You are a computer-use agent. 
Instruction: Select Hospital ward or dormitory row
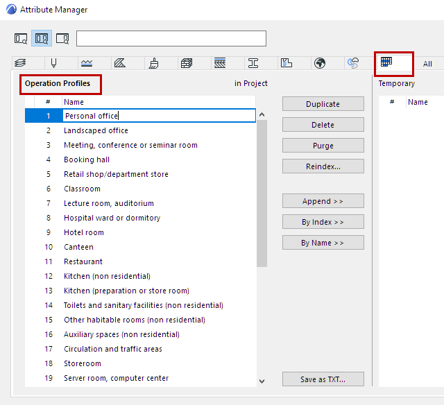[140, 218]
